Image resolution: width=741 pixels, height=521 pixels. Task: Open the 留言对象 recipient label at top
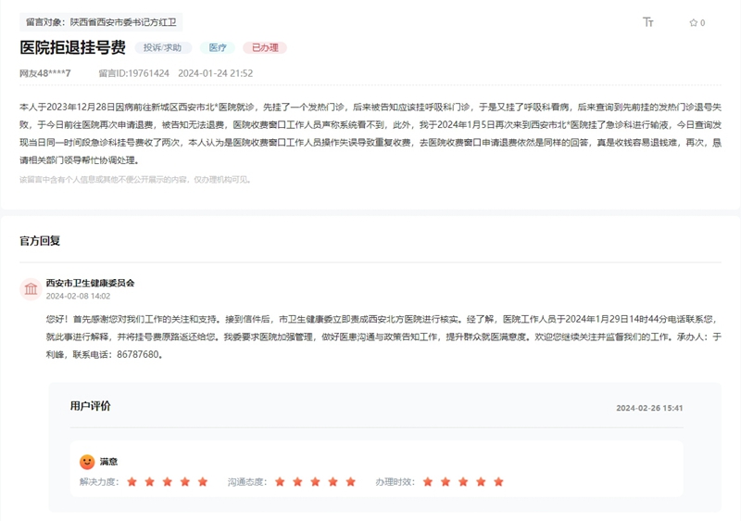pos(100,21)
